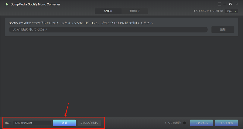The height and width of the screenshot is (129, 243).
Task: Click the DumpMedia Spotify Music Converter title
Action: 35,4
